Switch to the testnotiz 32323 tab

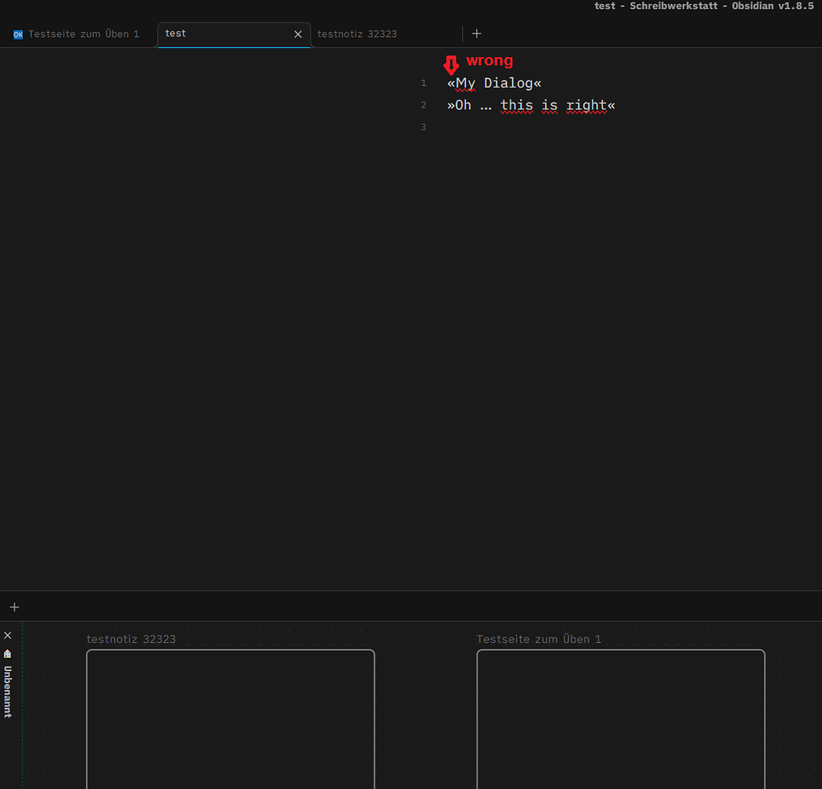(x=357, y=34)
